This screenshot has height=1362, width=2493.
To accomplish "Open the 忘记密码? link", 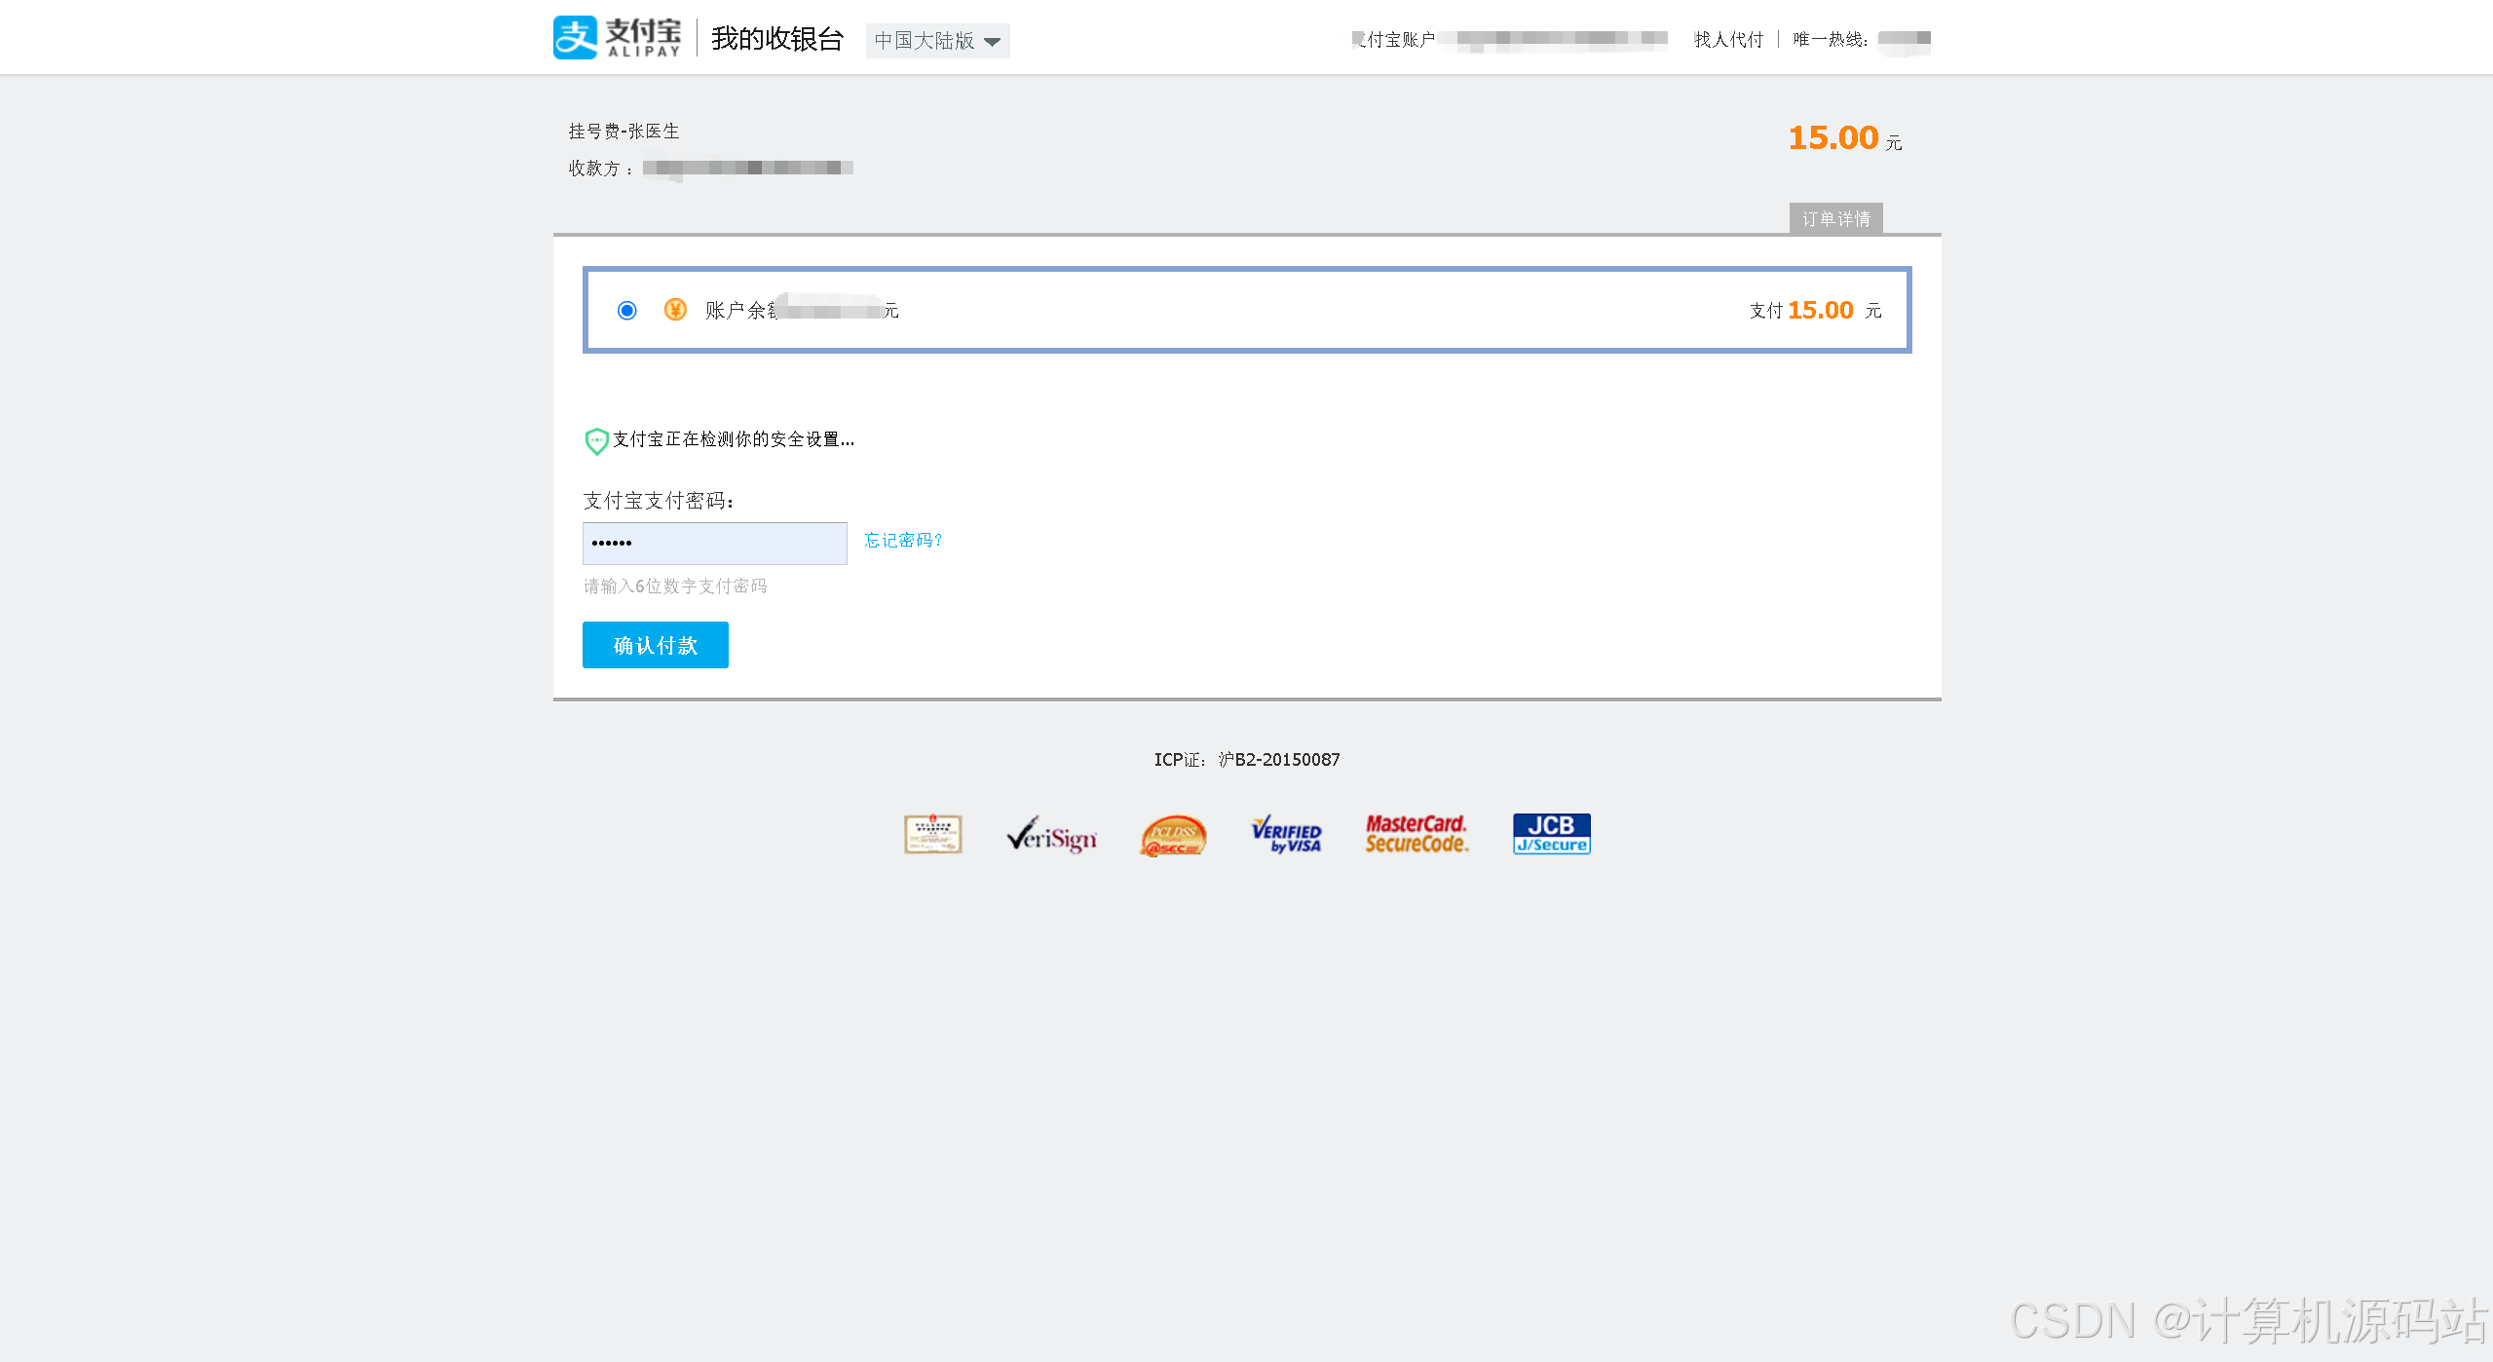I will click(903, 541).
